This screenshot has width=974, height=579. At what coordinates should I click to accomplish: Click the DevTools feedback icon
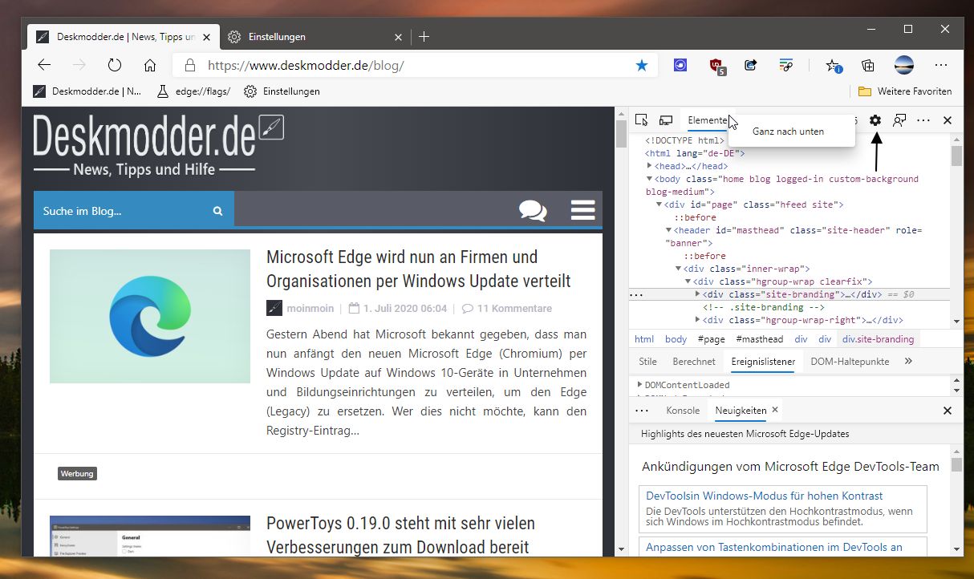point(899,120)
